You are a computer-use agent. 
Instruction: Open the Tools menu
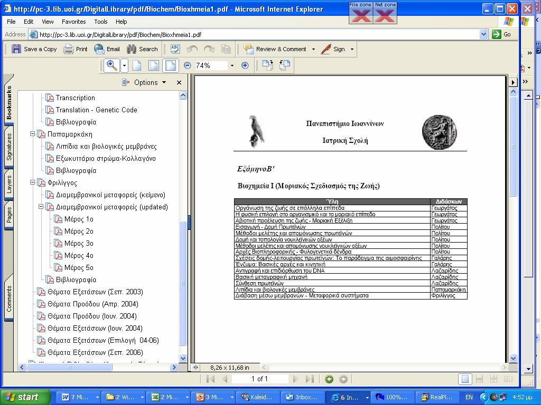coord(101,22)
